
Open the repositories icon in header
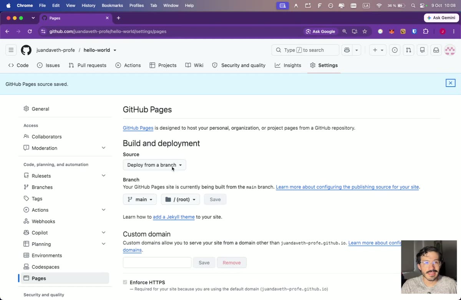coord(422,50)
